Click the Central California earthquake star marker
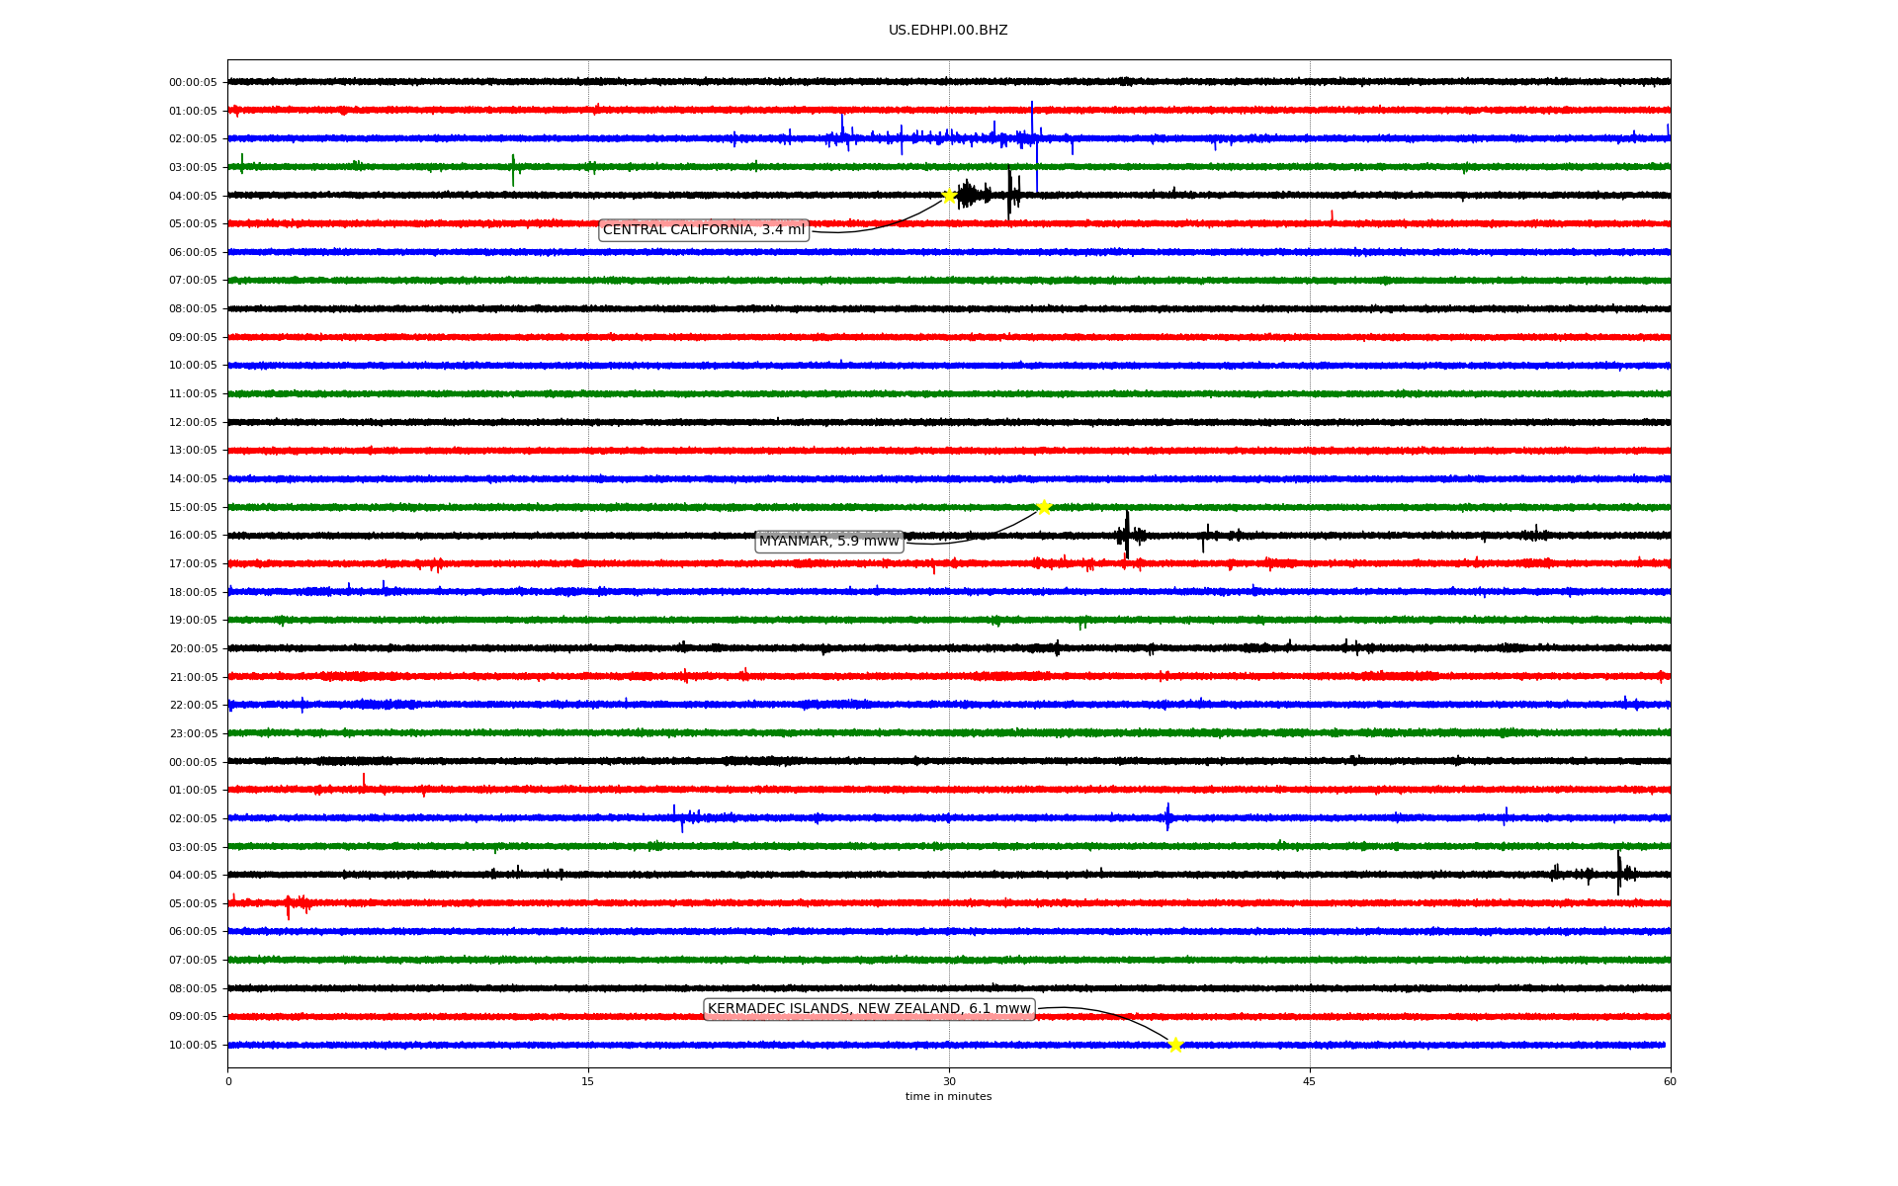Viewport: 1898px width, 1186px height. 949,196
